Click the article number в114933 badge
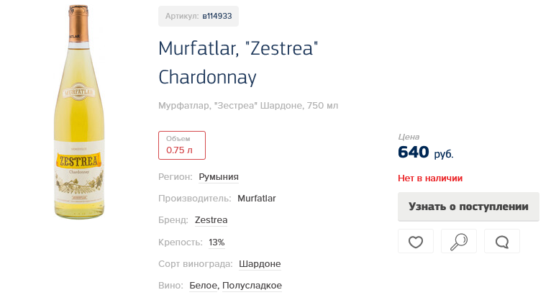The width and height of the screenshot is (551, 295). pos(199,16)
